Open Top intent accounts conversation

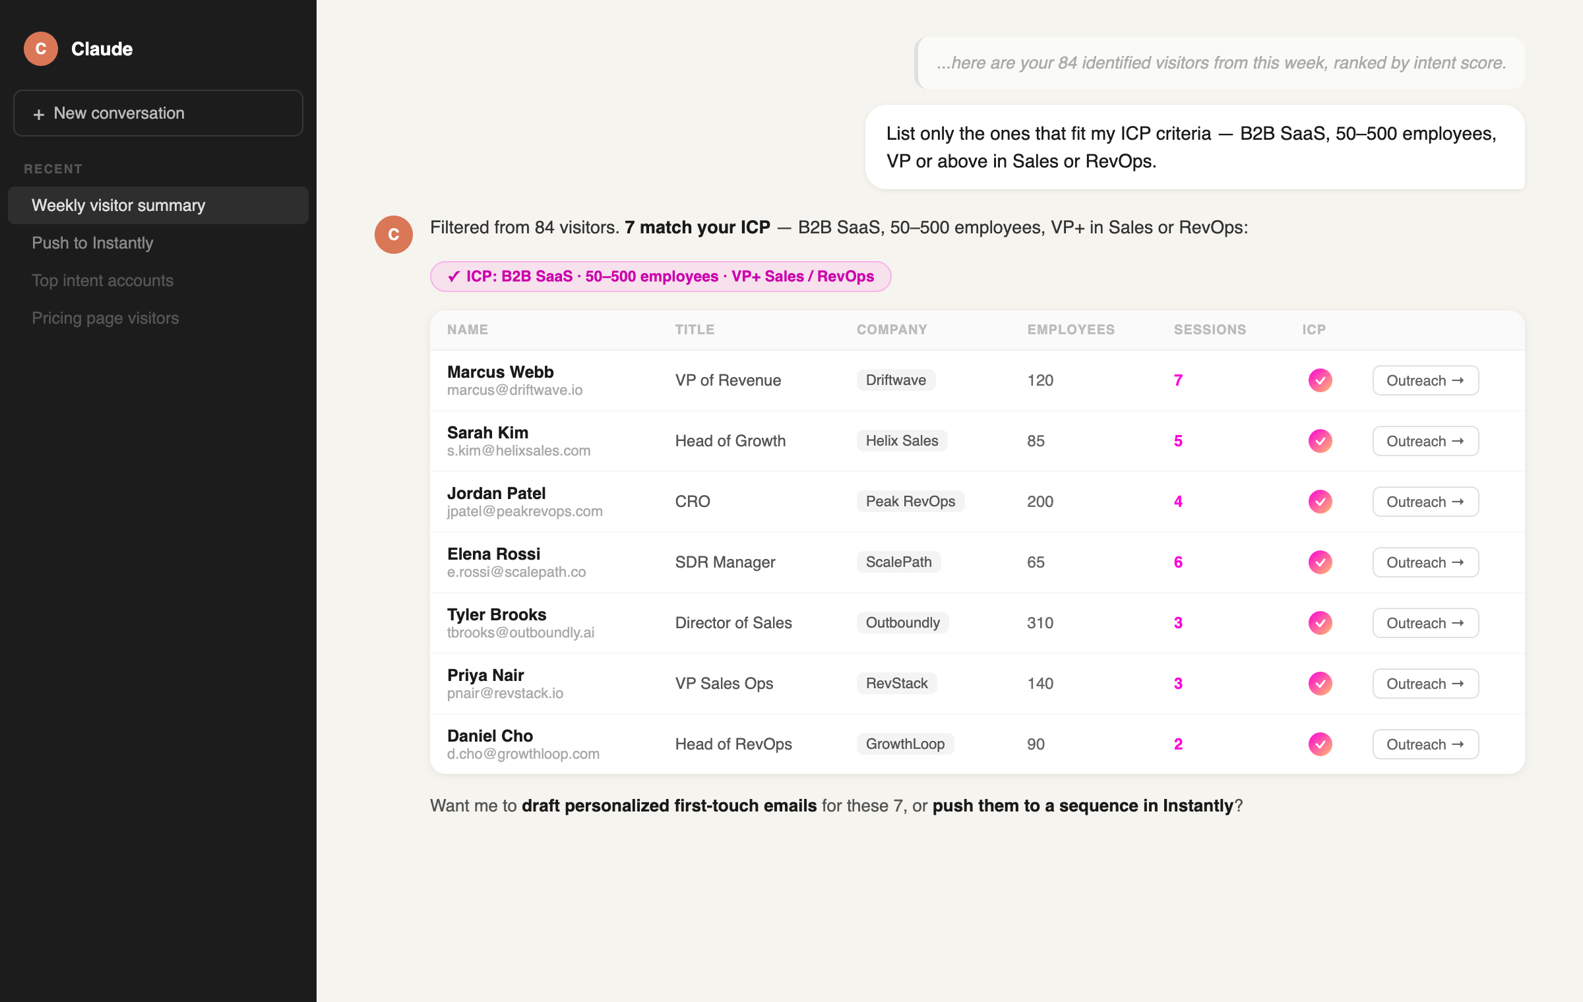coord(158,280)
